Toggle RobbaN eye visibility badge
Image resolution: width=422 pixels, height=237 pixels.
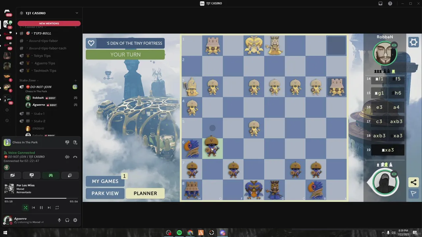tap(394, 45)
